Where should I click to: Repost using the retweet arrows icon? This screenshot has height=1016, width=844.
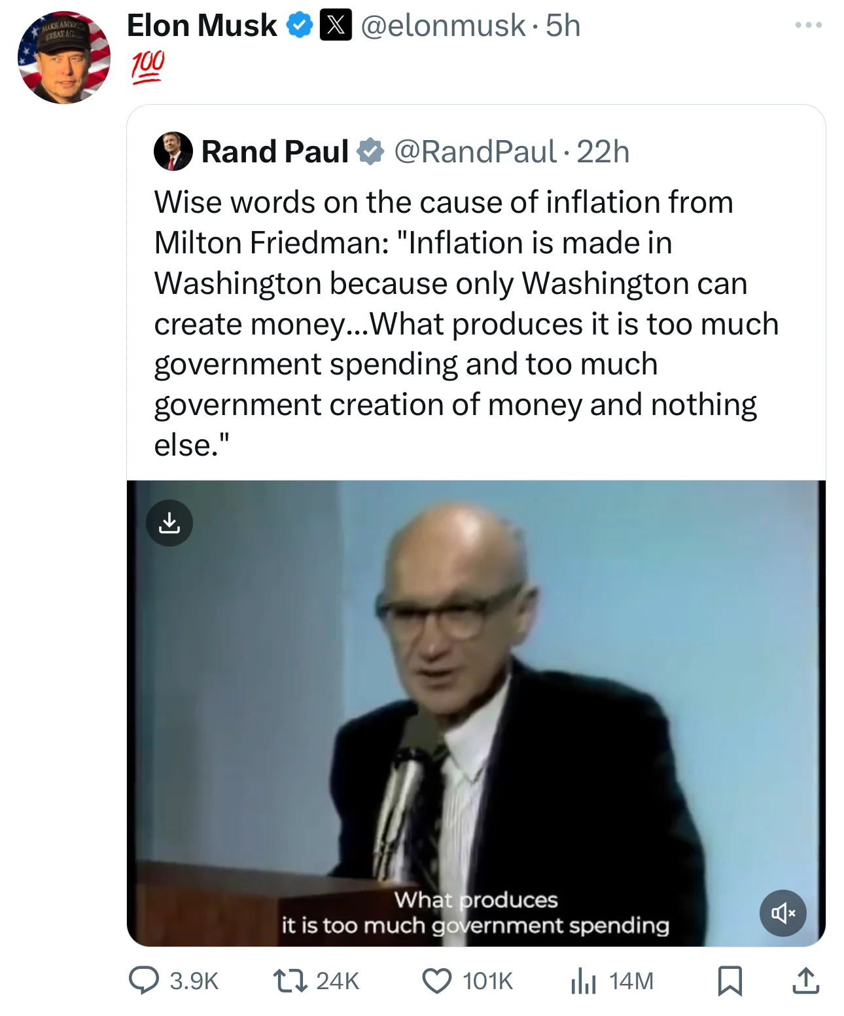290,981
